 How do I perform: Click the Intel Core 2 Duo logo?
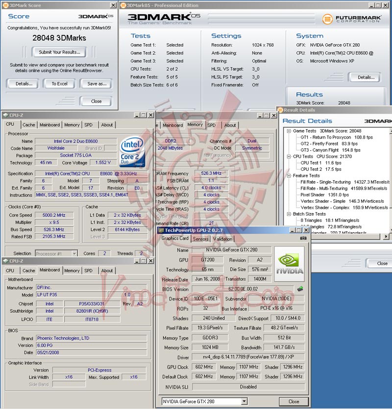coord(132,152)
